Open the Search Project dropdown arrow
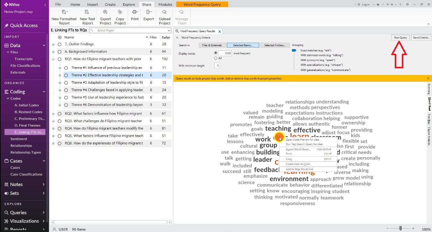This screenshot has width=432, height=232. (169, 30)
